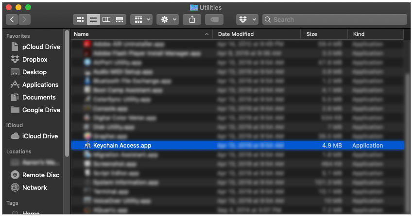
Task: Sort by the Size column
Action: tap(311, 34)
